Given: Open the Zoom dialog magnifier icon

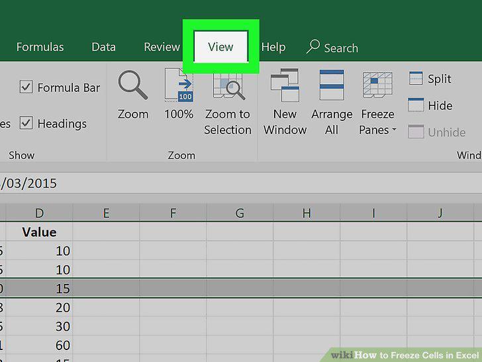Looking at the screenshot, I should tap(133, 85).
